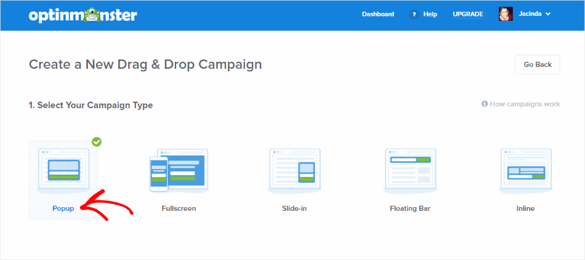Click the Jacinda username text

(x=530, y=14)
